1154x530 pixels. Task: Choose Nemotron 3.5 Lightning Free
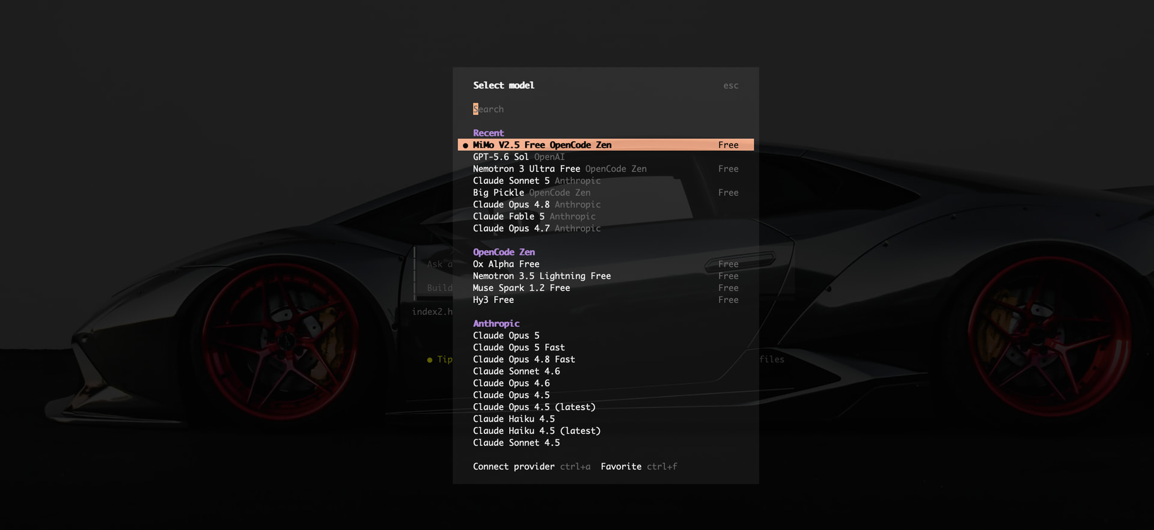605,276
